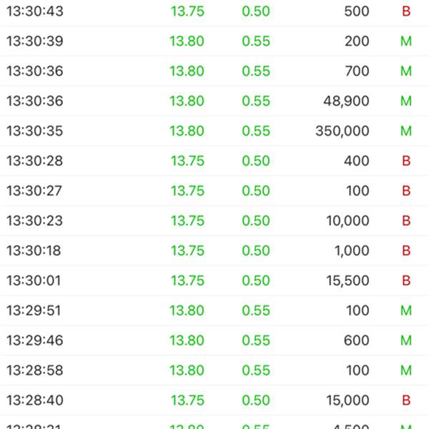
Task: Select the 13:30:18 timestamp
Action: (44, 251)
